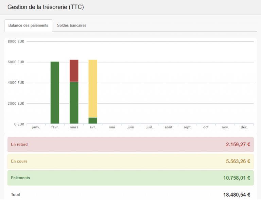Click the green February bar in chart
This screenshot has height=200, width=261.
point(55,93)
